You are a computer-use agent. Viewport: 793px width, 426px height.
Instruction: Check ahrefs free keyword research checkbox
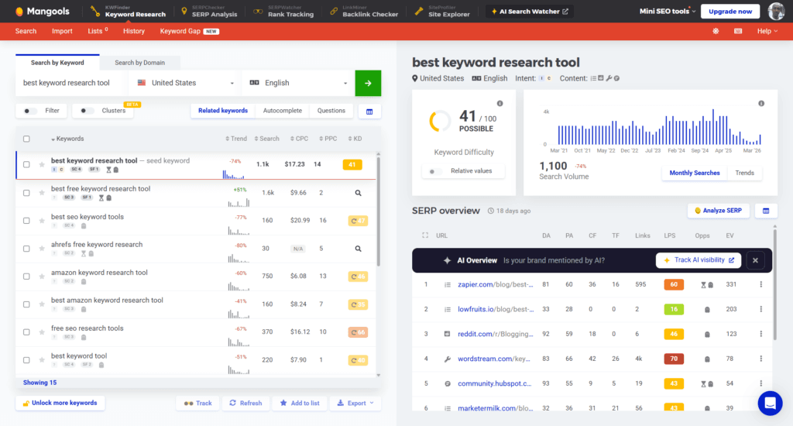[x=26, y=249]
